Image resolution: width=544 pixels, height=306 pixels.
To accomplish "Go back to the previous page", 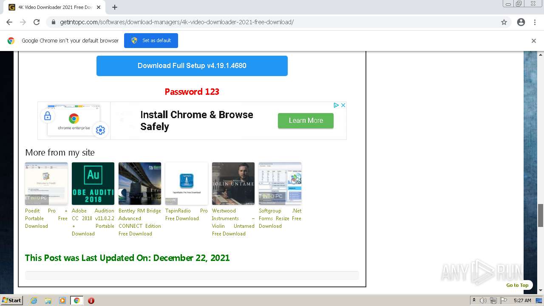I will pos(9,22).
